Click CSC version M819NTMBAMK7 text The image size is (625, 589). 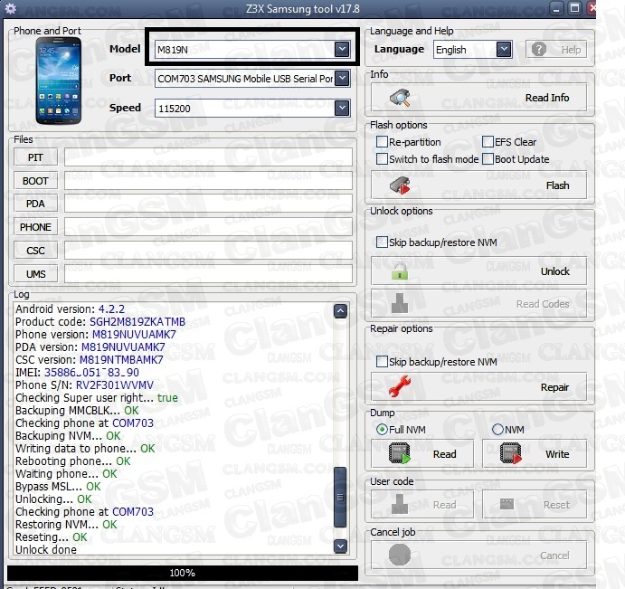(x=121, y=360)
